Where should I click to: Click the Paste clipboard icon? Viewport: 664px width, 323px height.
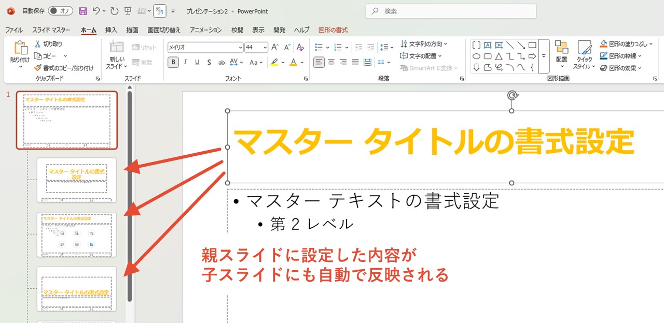coord(20,48)
